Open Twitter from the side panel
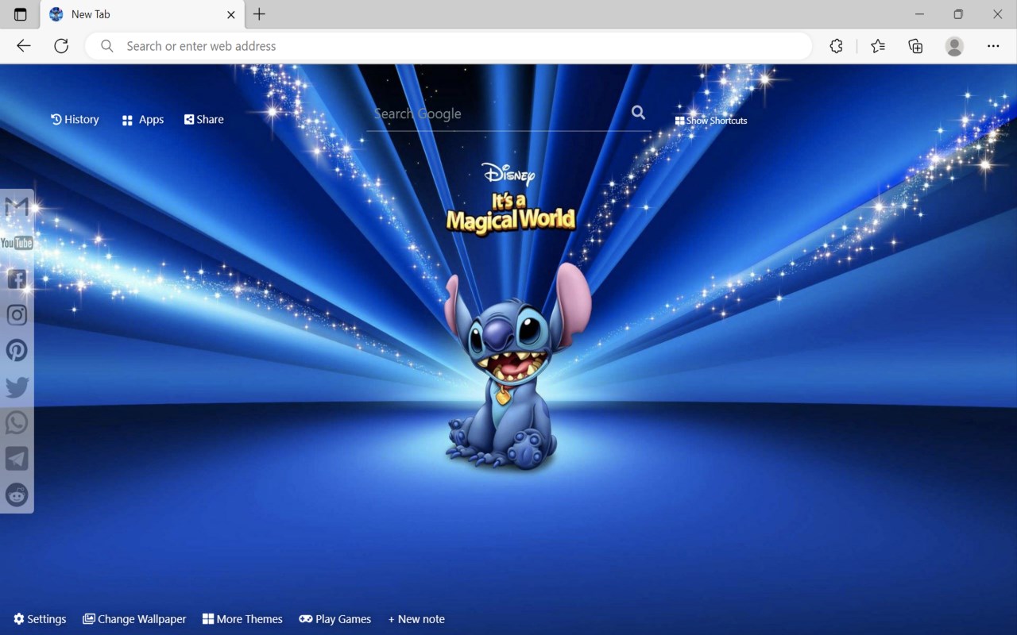Viewport: 1017px width, 635px height. (17, 387)
